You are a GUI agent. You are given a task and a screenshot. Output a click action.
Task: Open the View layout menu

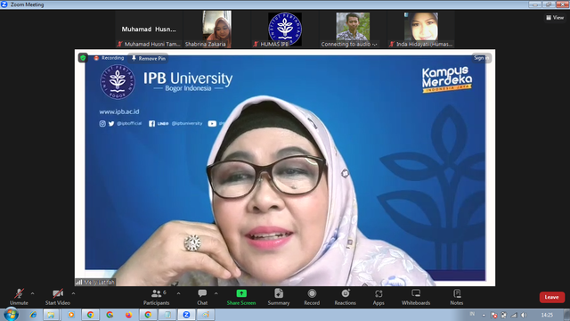pyautogui.click(x=555, y=18)
